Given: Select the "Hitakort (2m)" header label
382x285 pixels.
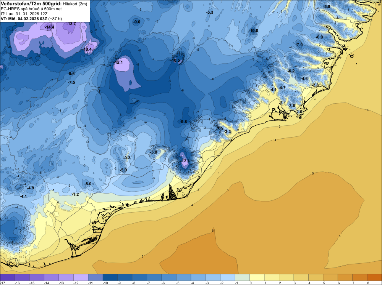Looking at the screenshot, I should click(75, 4).
